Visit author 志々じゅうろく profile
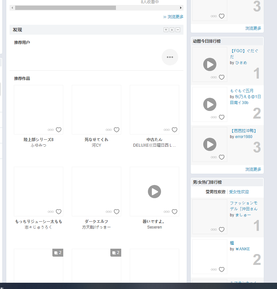Image resolution: width=277 pixels, height=289 pixels. [39, 227]
